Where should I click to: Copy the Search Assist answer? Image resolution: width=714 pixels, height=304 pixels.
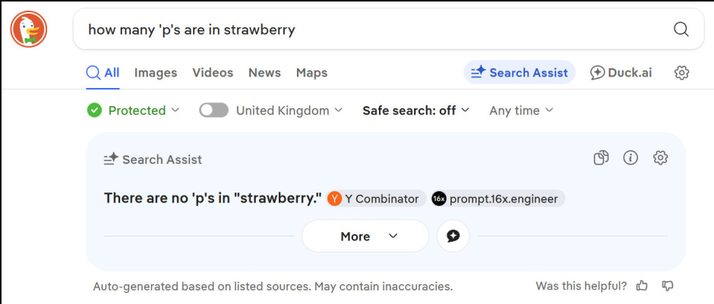[601, 158]
